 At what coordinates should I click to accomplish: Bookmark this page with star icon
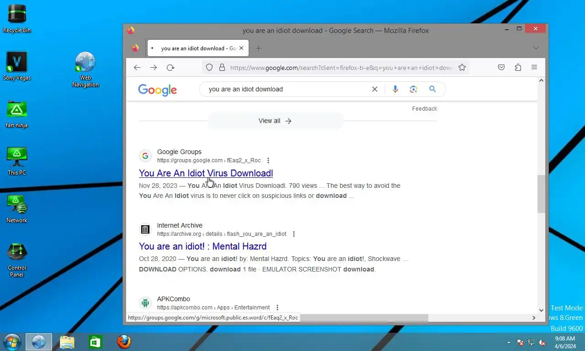(x=462, y=68)
